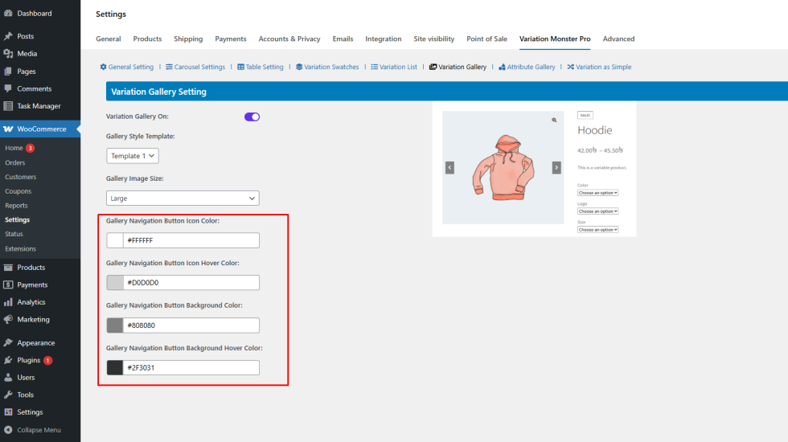Click the #FFFFFF hex input field
This screenshot has height=442, width=788.
pyautogui.click(x=191, y=240)
